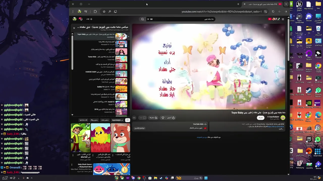Viewport: 323px width, 181px height.
Task: Like the video with thumbs up
Action: [171, 118]
